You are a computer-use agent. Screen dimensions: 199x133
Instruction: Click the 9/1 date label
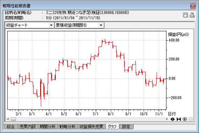[128, 114]
